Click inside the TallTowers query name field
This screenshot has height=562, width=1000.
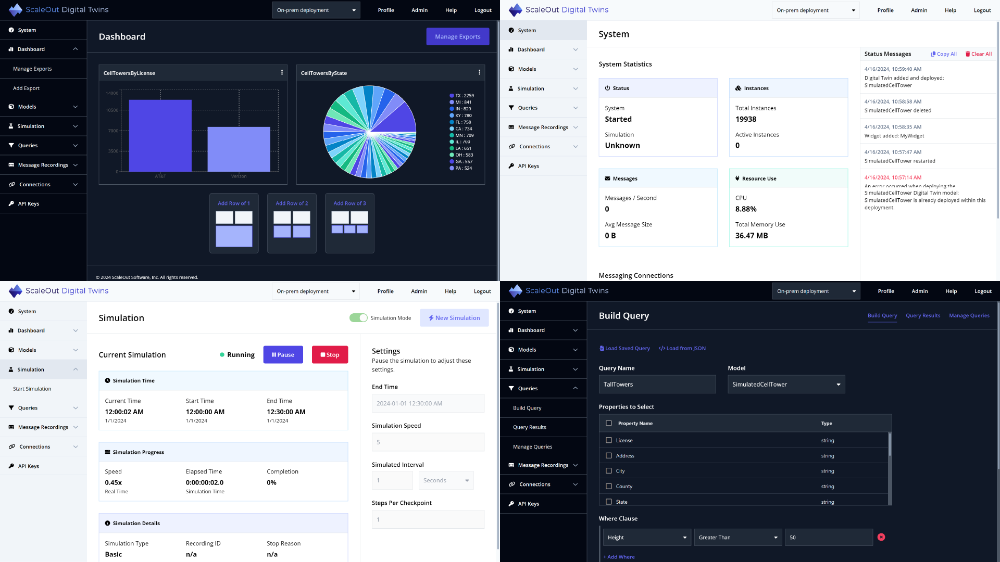657,384
